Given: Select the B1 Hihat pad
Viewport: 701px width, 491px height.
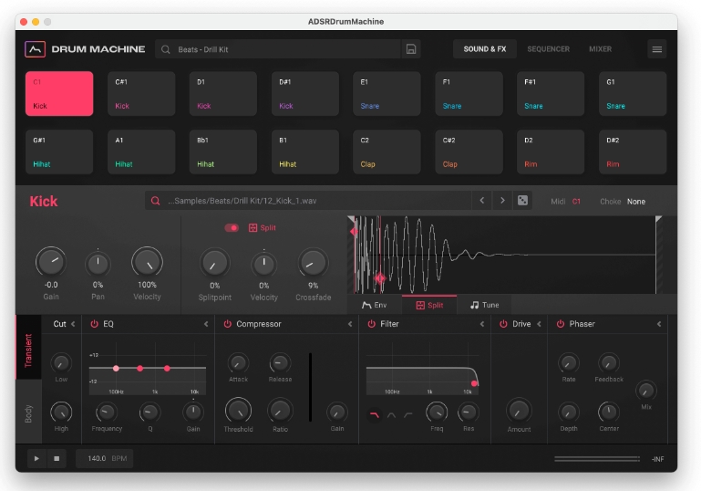Looking at the screenshot, I should point(304,151).
